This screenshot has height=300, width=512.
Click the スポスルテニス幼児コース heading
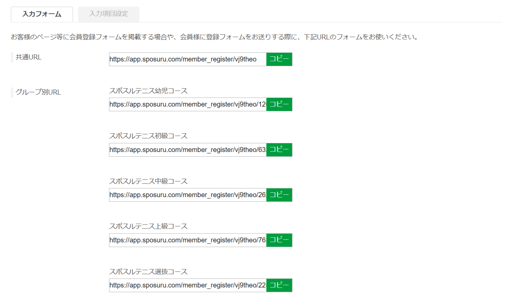point(148,91)
